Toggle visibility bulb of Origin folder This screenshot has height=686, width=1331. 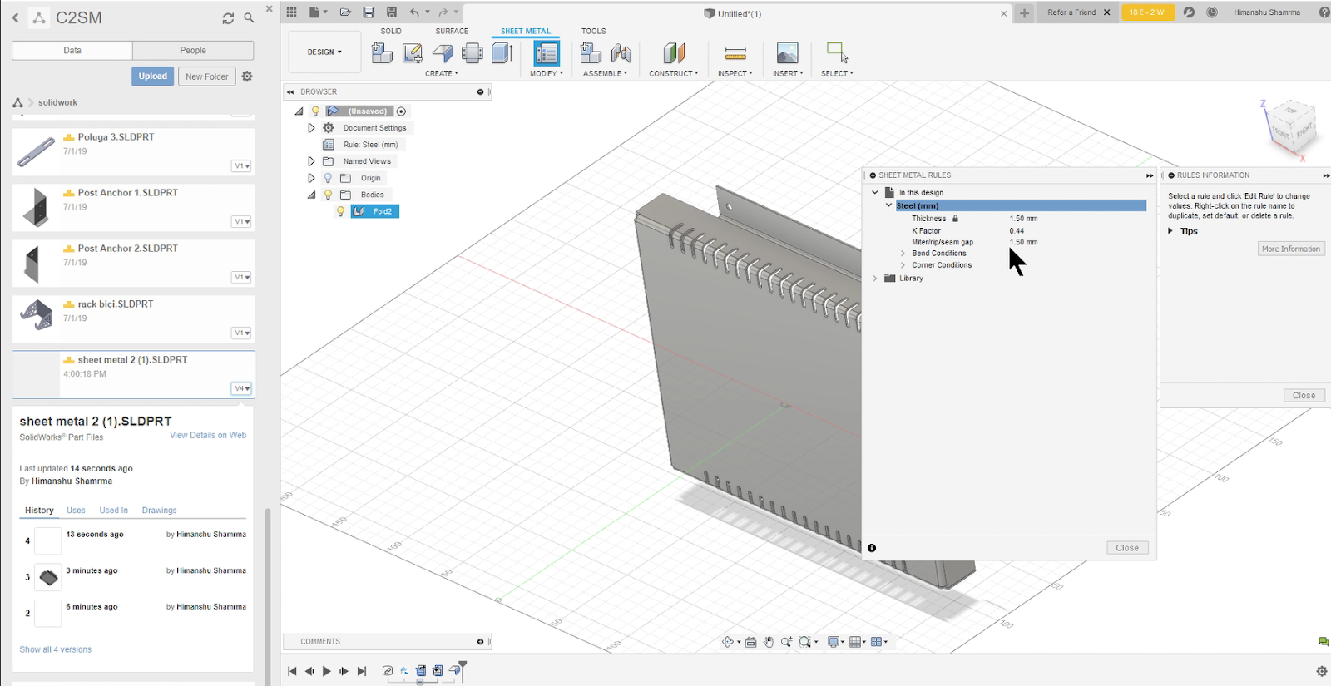pos(328,178)
